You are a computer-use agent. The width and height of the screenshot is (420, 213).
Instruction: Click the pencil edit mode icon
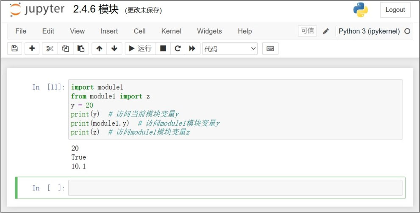[x=326, y=31]
